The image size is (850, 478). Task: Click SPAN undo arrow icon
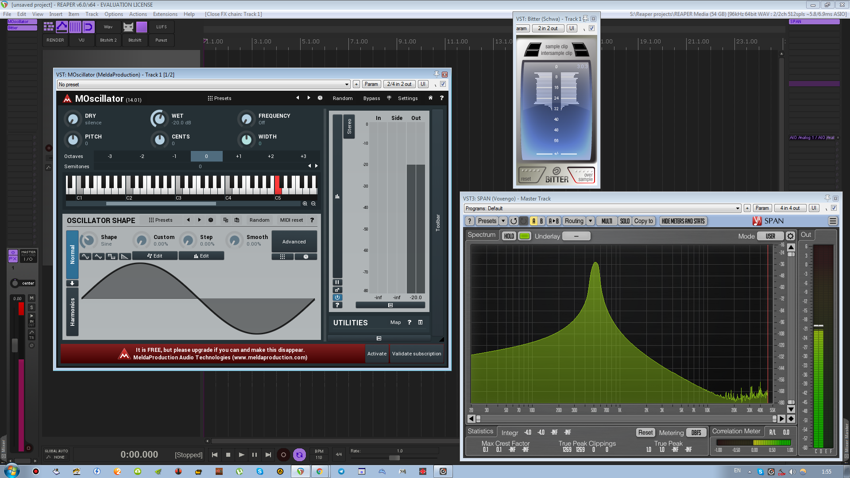514,221
